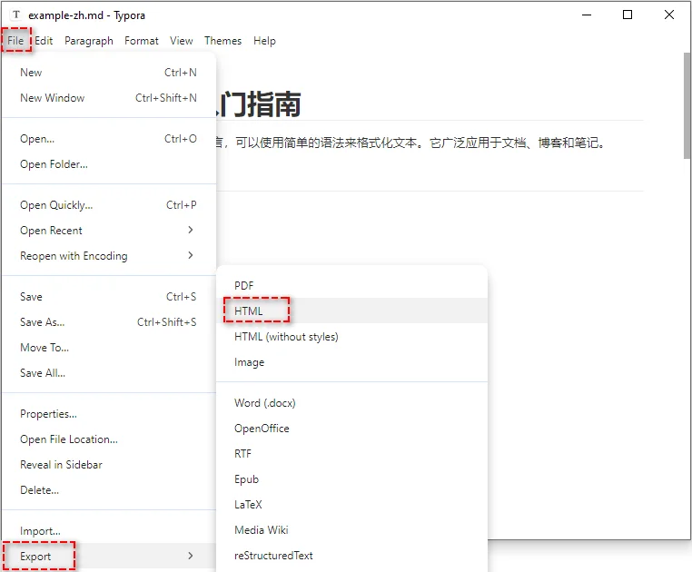This screenshot has height=572, width=692.
Task: Export as Media Wiki format
Action: point(351,530)
